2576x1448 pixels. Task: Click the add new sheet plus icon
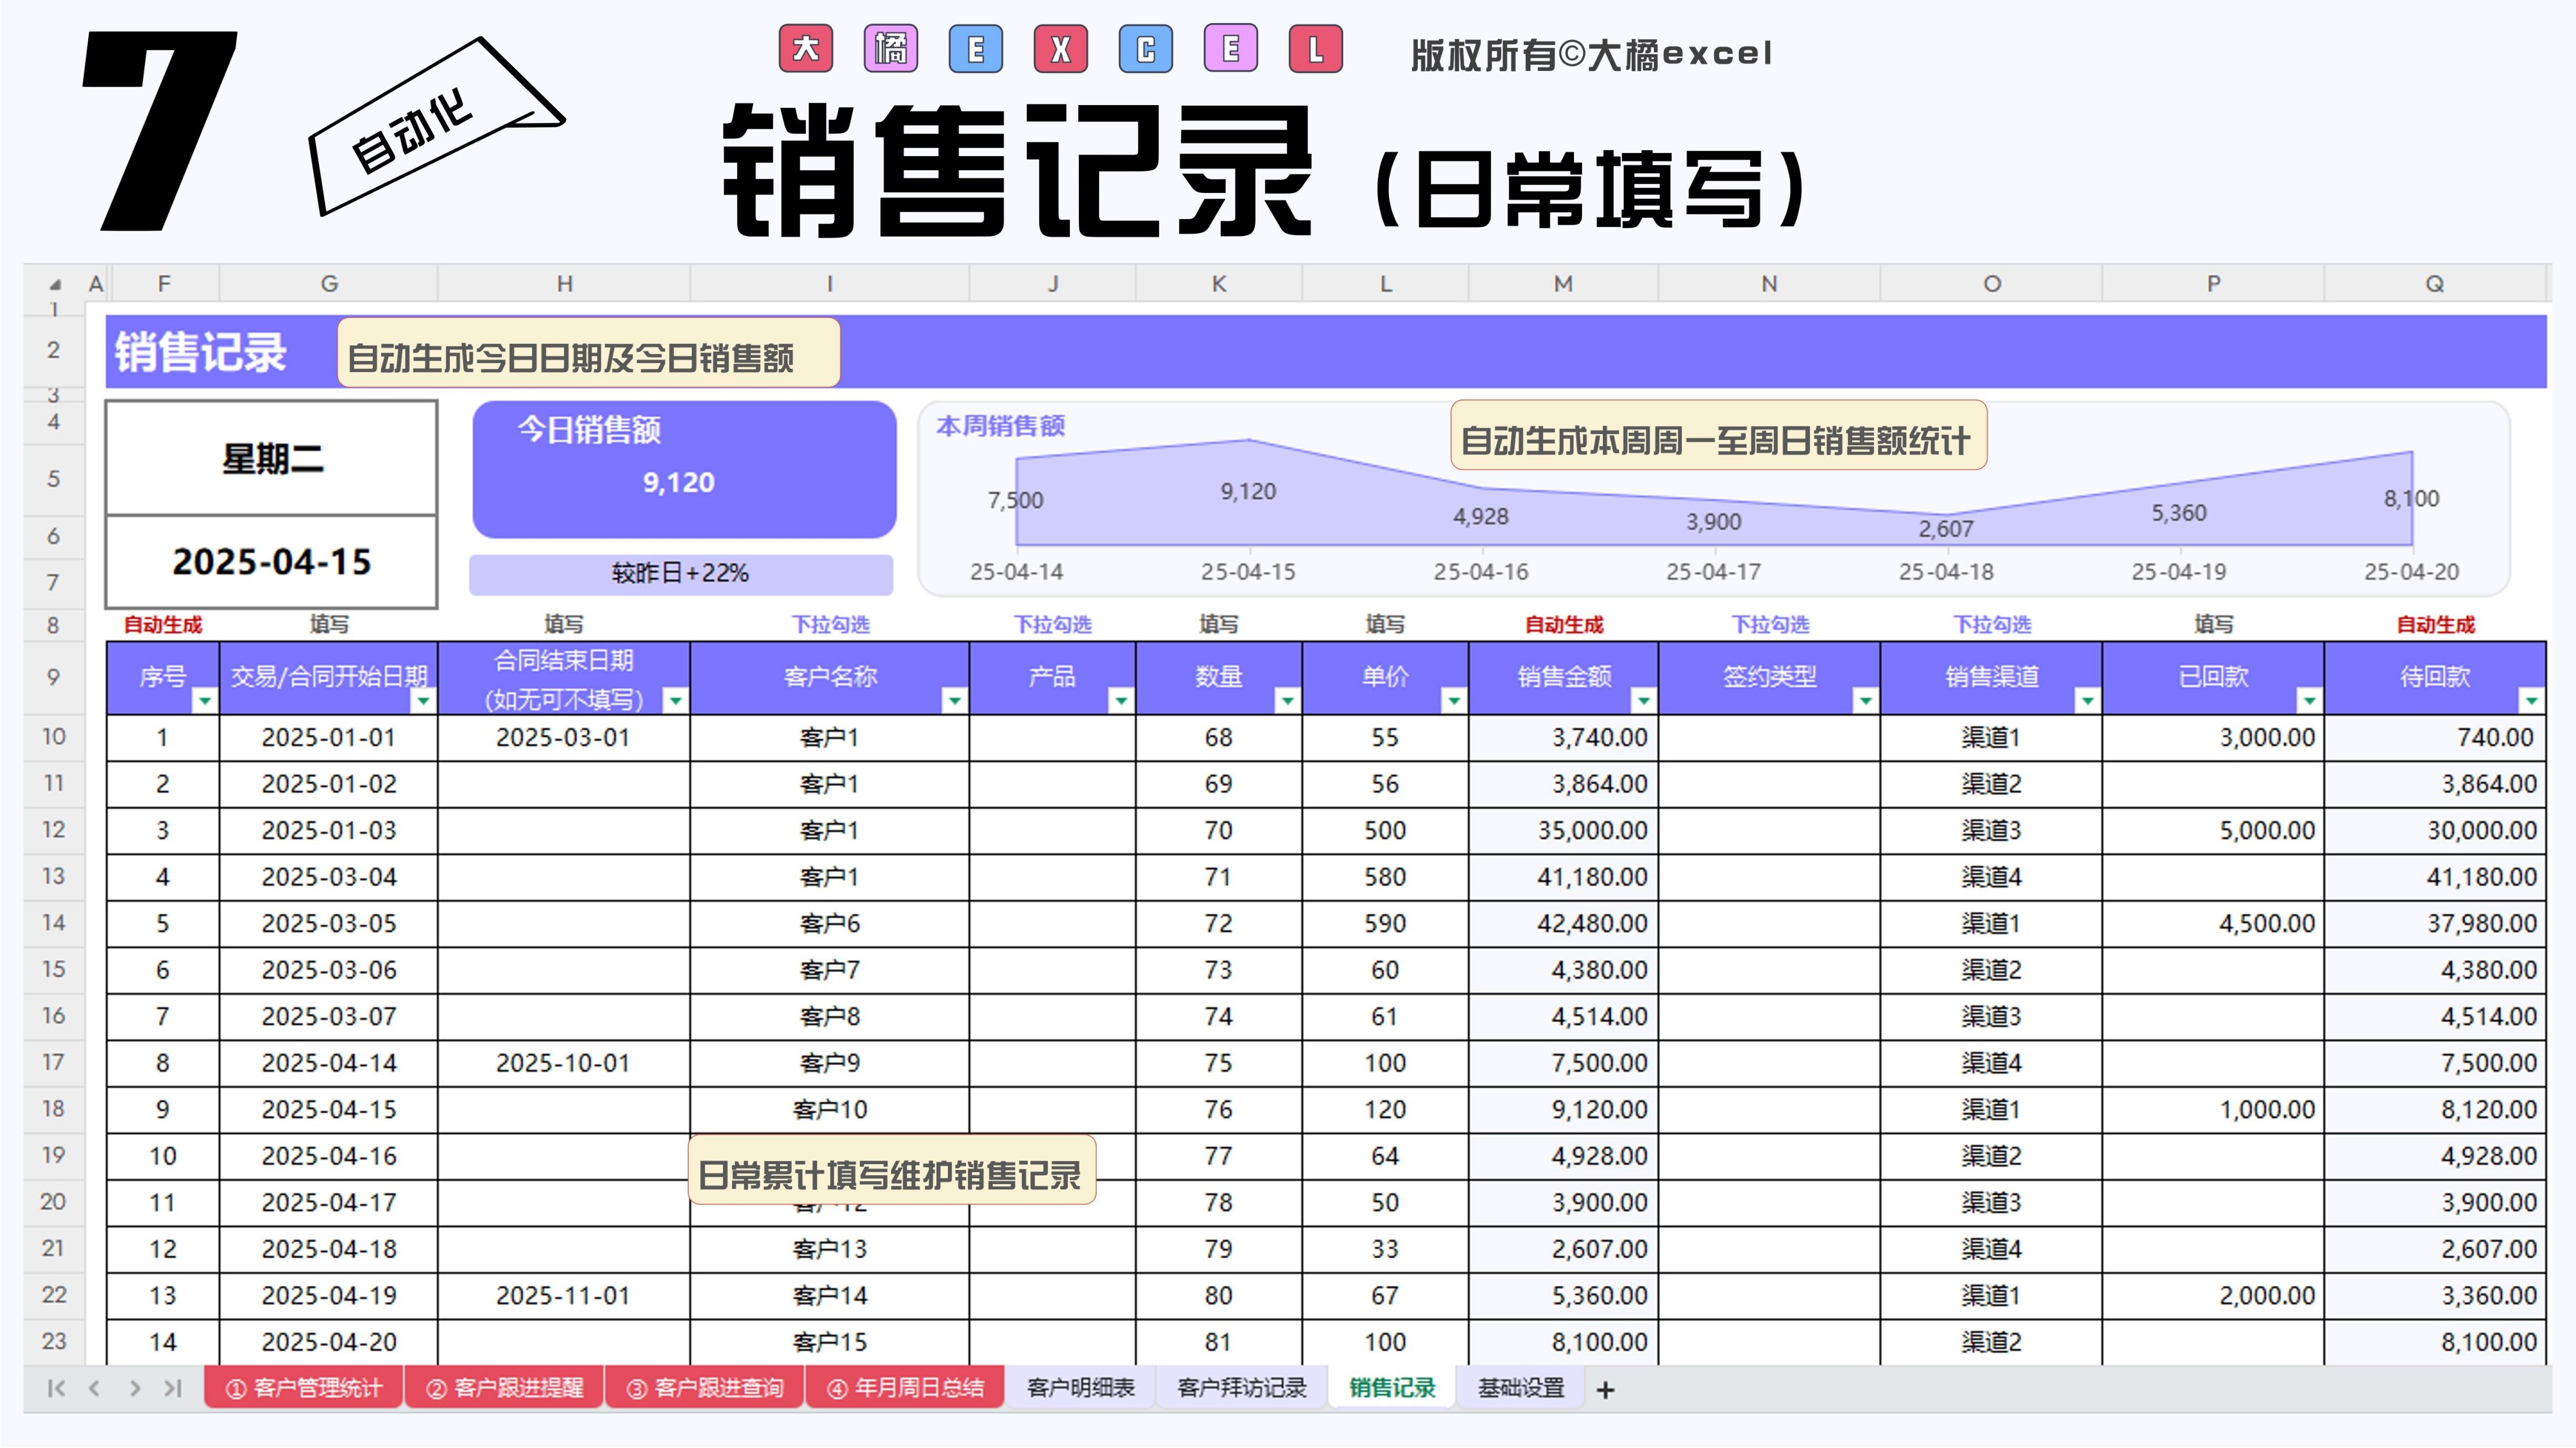[1605, 1390]
